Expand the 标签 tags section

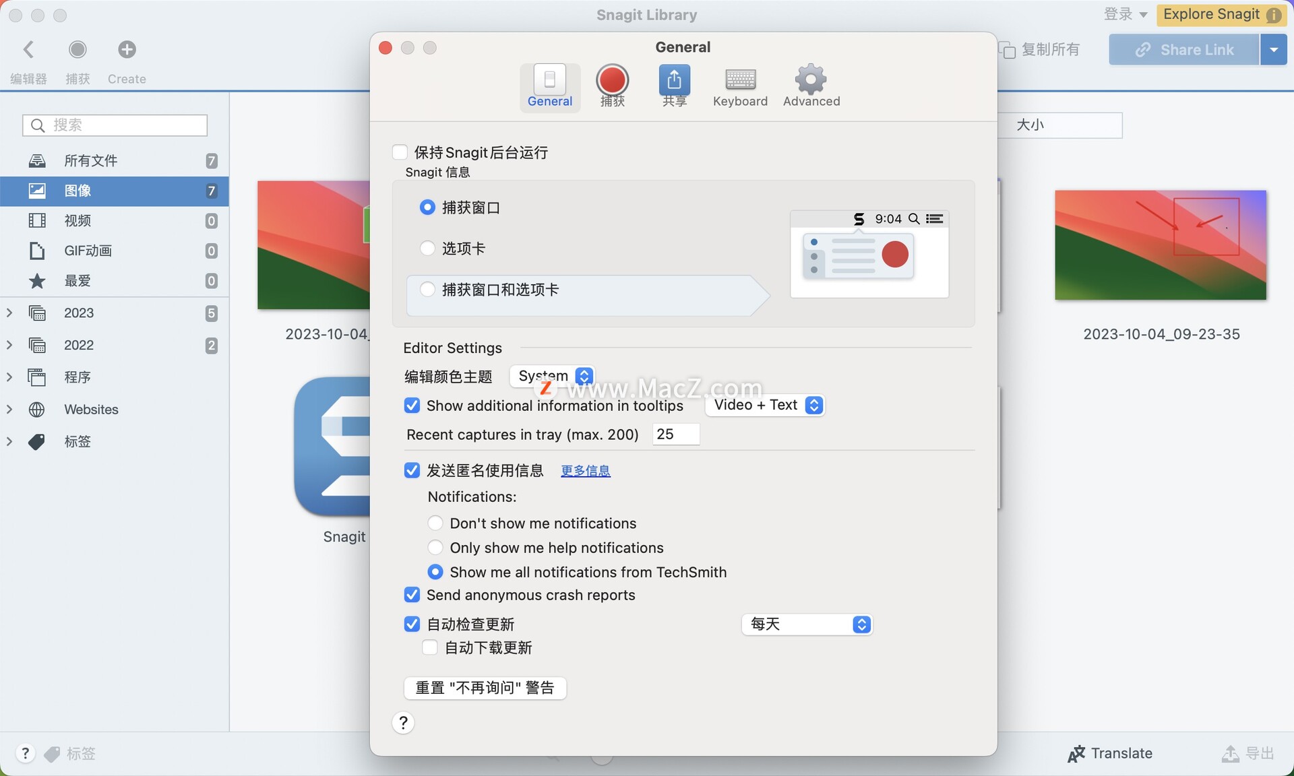(x=9, y=441)
